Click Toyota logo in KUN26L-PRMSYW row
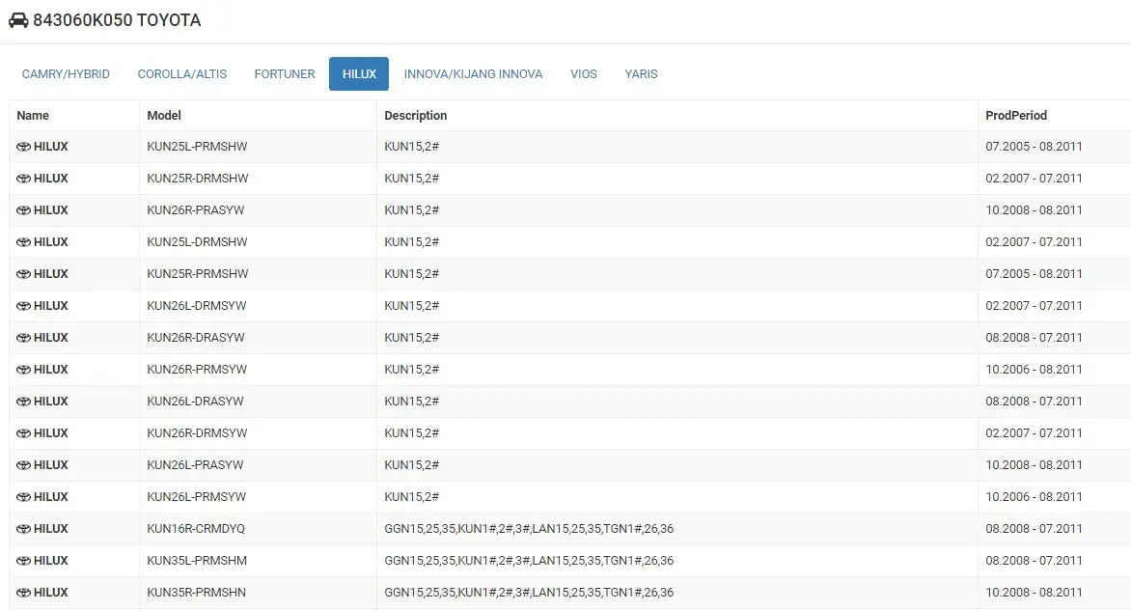The image size is (1131, 611). click(23, 496)
